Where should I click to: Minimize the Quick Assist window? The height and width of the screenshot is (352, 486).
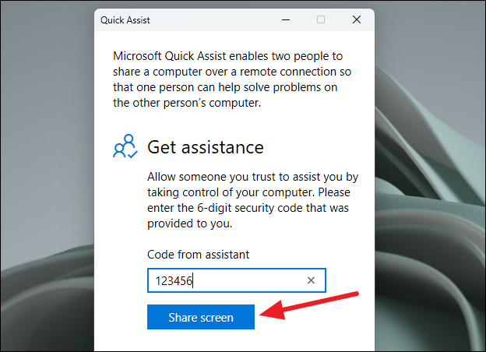click(x=286, y=19)
